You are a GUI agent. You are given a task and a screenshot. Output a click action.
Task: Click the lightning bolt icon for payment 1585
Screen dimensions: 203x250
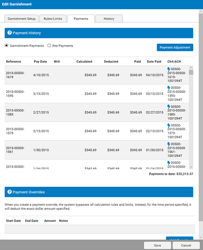click(x=169, y=107)
